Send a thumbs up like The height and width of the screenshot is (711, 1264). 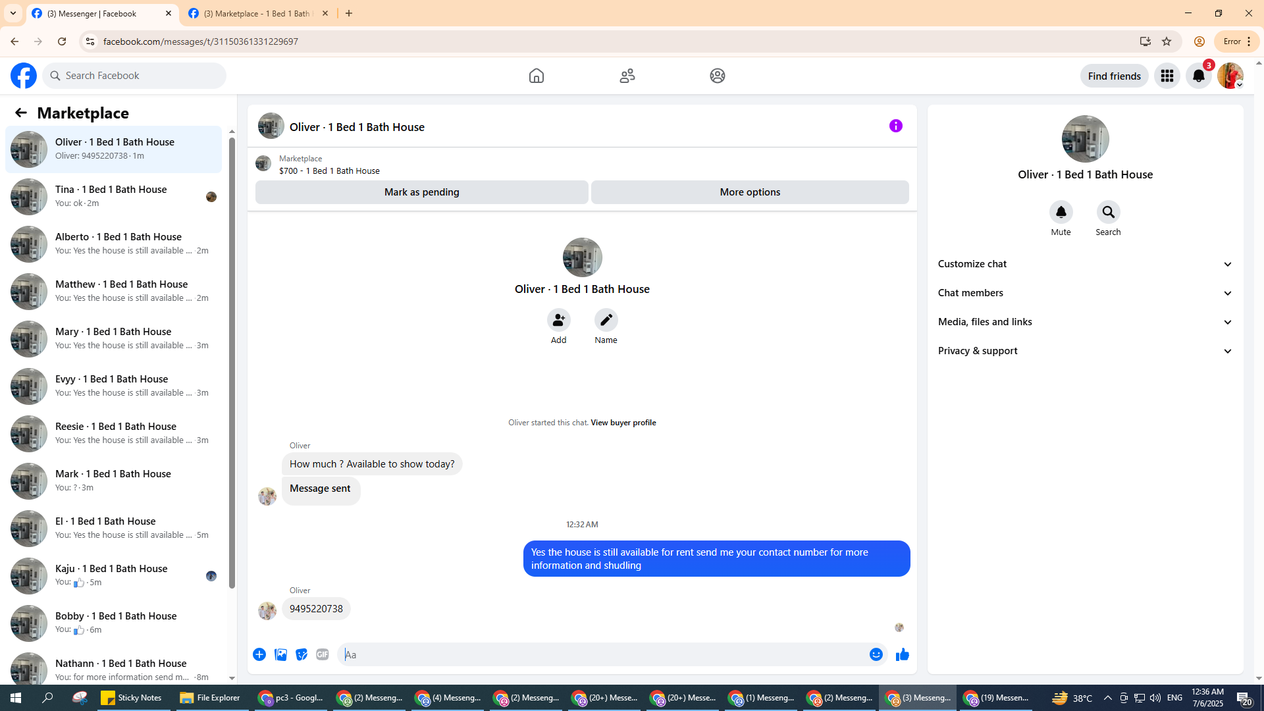coord(902,654)
